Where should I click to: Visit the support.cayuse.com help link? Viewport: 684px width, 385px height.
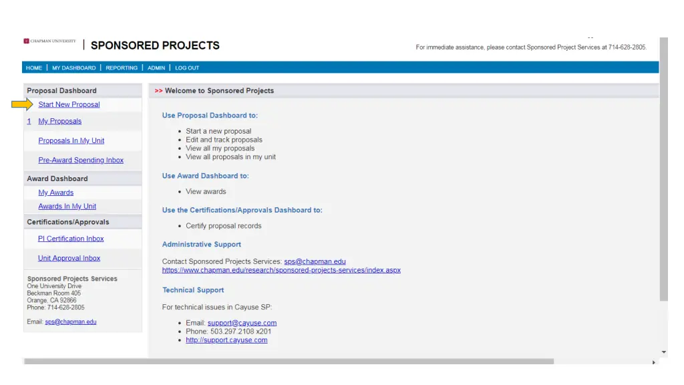pos(226,340)
